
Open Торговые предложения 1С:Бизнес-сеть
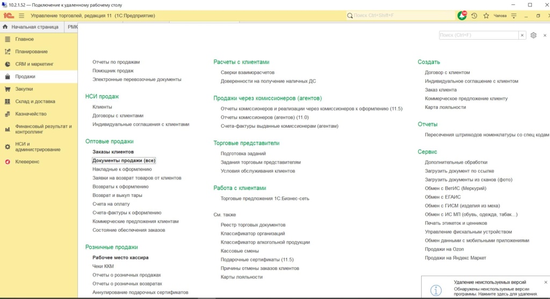[x=265, y=199]
